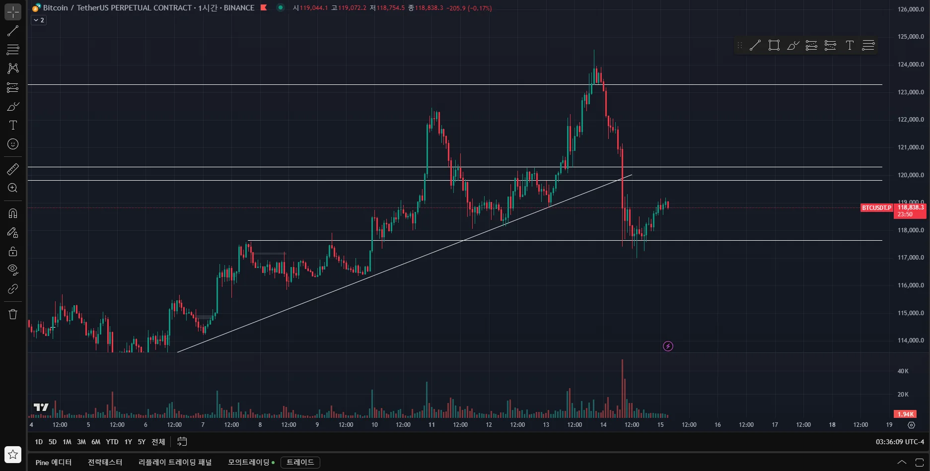Select the text annotation tool
The height and width of the screenshot is (471, 930).
[13, 125]
